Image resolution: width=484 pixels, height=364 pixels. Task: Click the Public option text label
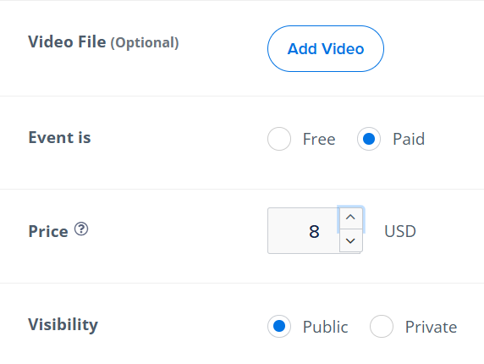(325, 327)
